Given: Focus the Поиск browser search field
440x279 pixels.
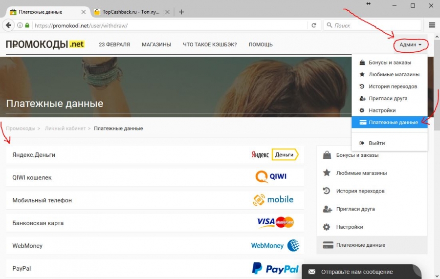Looking at the screenshot, I should (373, 25).
